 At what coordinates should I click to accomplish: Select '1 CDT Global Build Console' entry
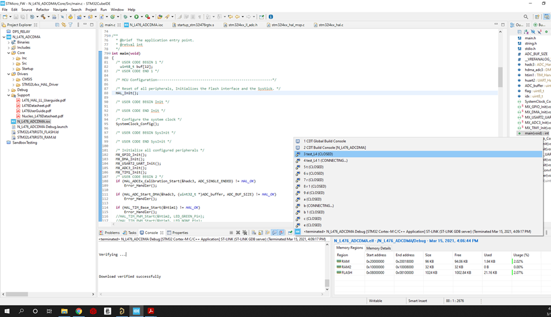click(418, 141)
